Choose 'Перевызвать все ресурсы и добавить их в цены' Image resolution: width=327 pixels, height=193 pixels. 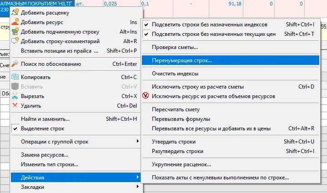point(231,129)
